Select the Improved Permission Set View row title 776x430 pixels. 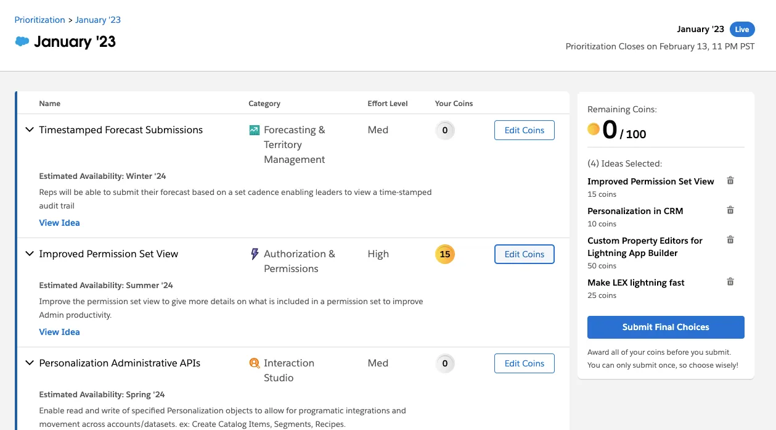pyautogui.click(x=108, y=254)
